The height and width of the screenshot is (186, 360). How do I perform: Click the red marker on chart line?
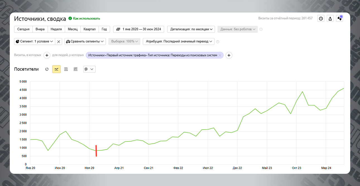pyautogui.click(x=96, y=151)
